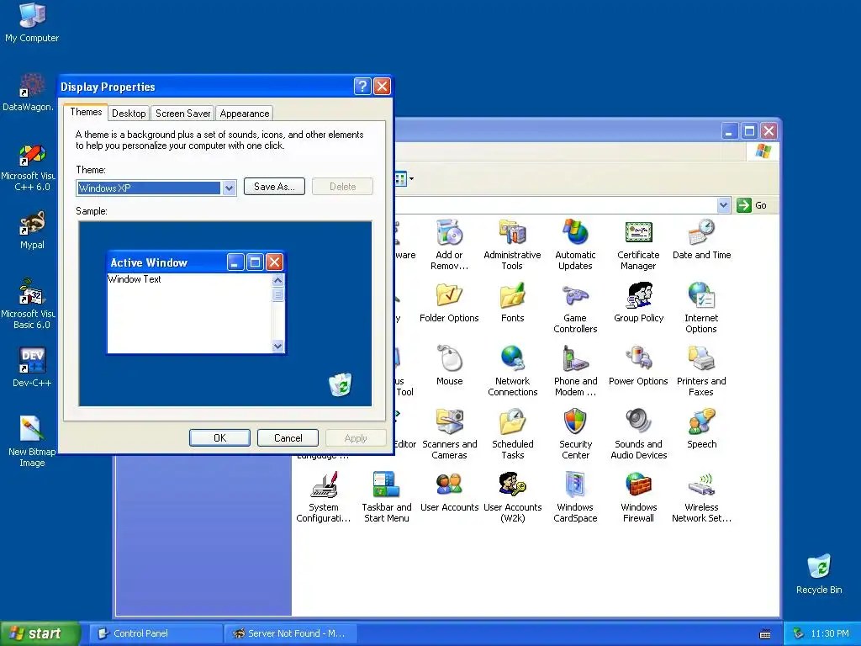The height and width of the screenshot is (646, 861).
Task: Expand the Theme dropdown list
Action: point(229,188)
